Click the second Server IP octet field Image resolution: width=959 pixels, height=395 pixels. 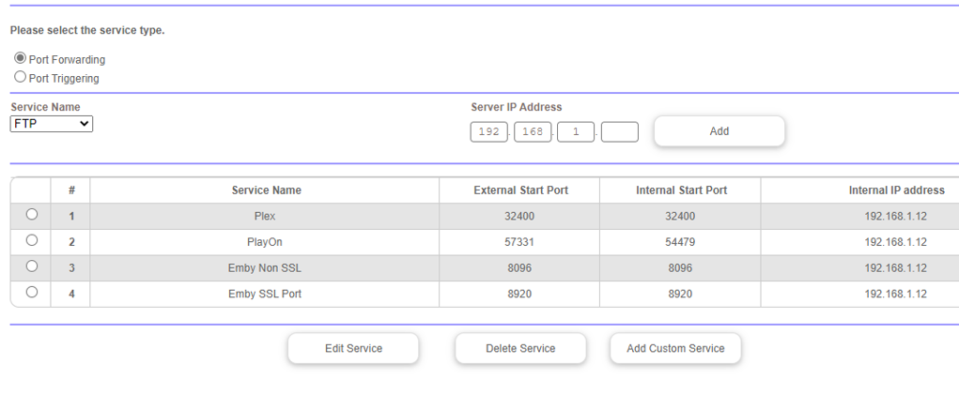tap(533, 132)
